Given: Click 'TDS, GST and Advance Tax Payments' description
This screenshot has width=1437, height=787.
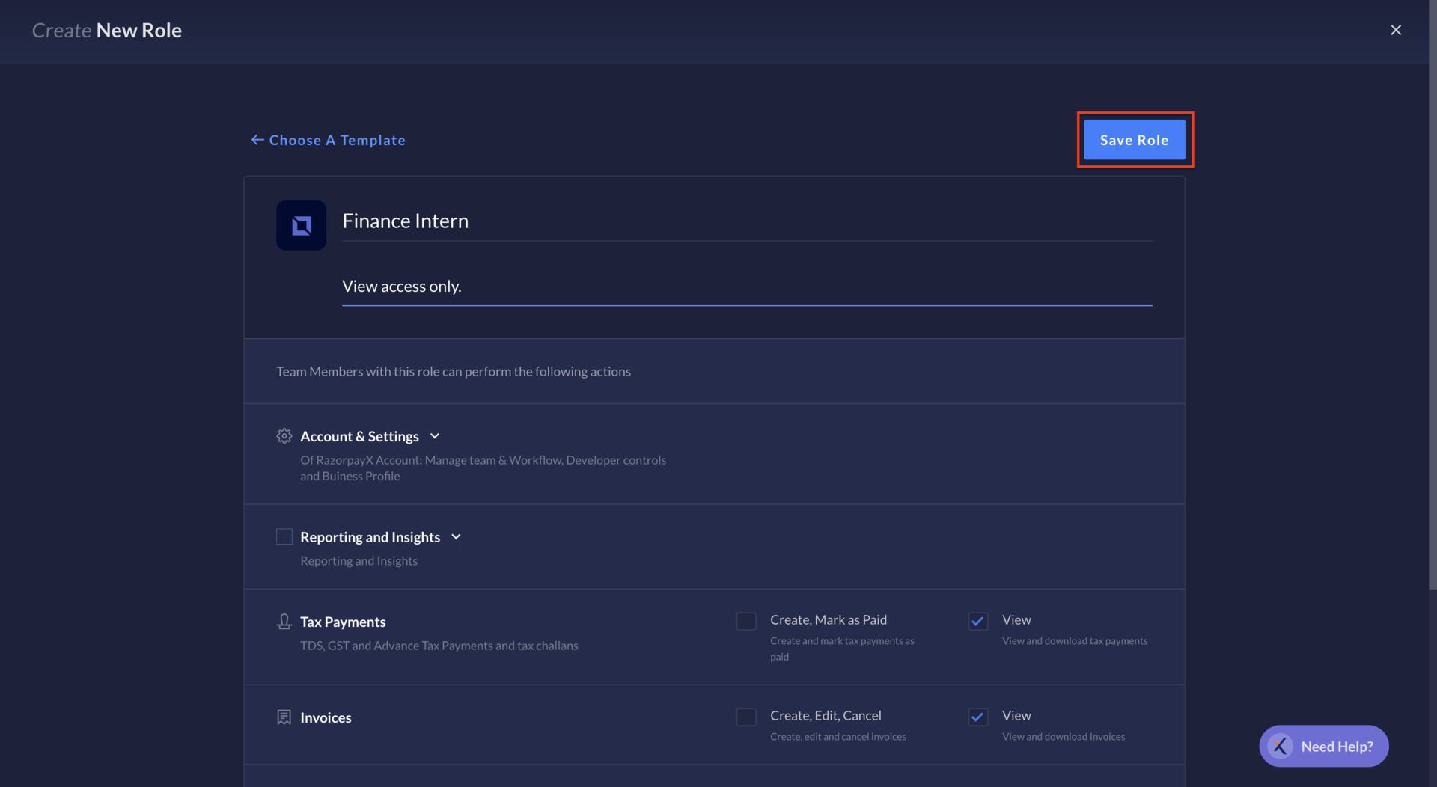Looking at the screenshot, I should click(x=439, y=646).
